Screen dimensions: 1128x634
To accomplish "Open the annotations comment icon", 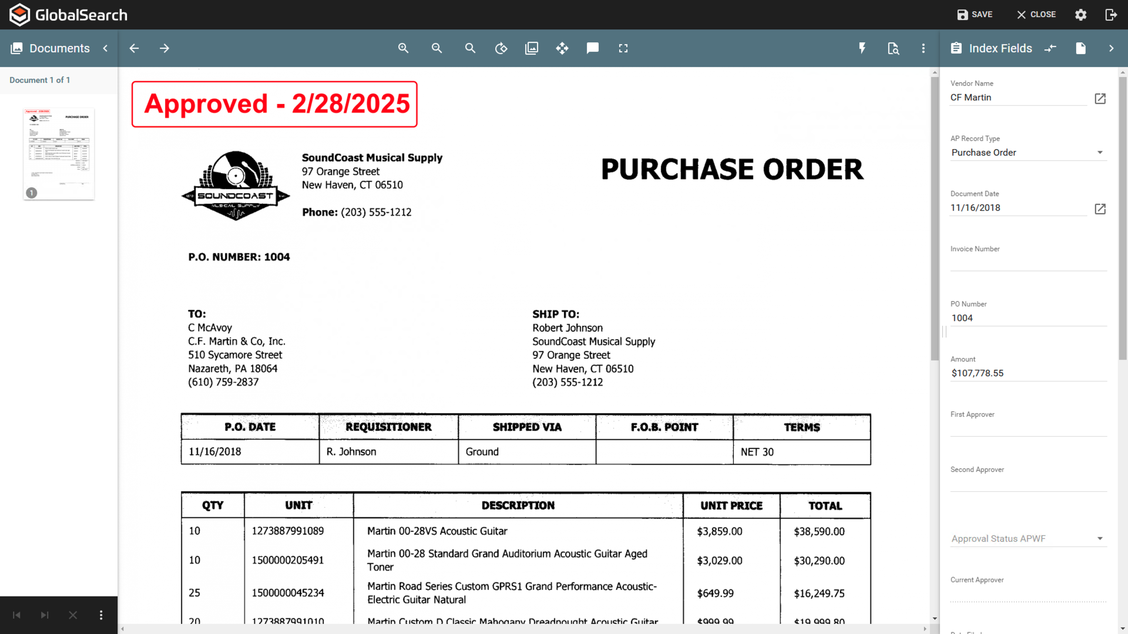I will click(x=593, y=48).
